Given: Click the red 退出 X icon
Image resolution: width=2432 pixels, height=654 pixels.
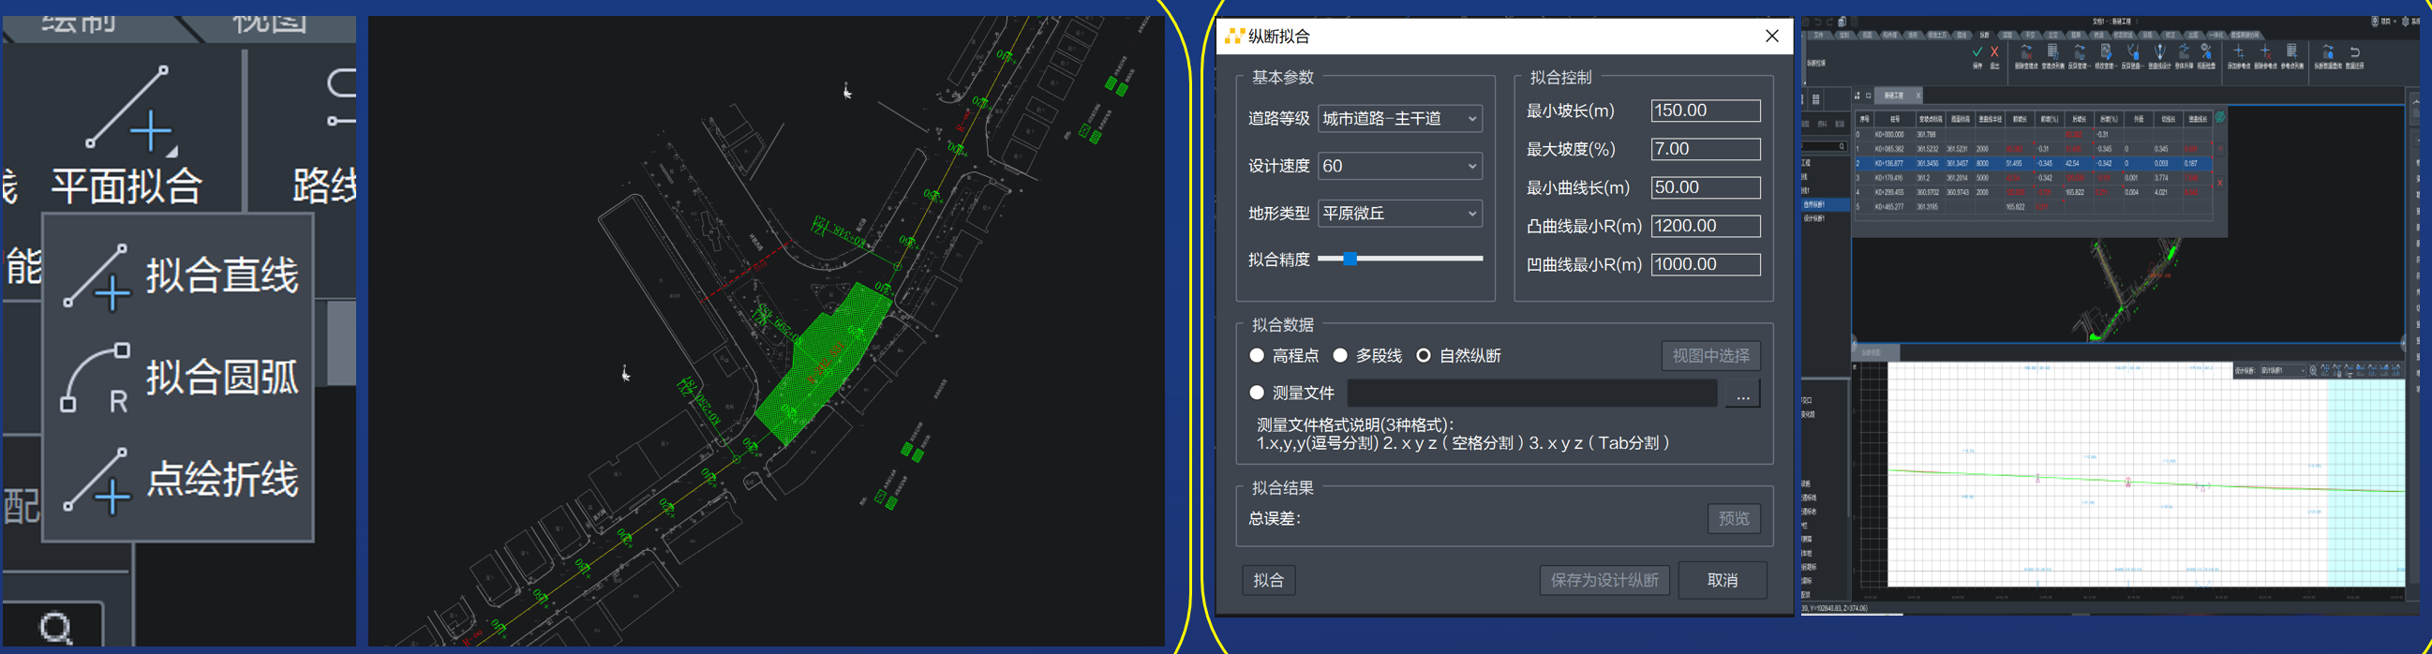Looking at the screenshot, I should [1994, 52].
